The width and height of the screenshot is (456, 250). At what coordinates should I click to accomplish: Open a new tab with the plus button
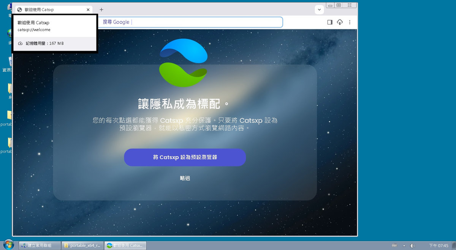(x=101, y=10)
